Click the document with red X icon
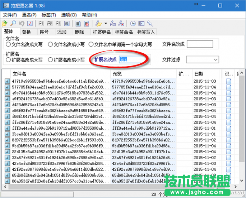The height and width of the screenshot is (198, 246). point(87,24)
